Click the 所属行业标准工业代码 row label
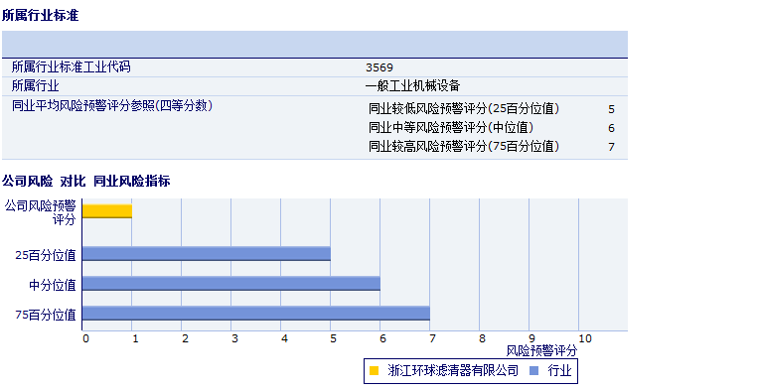The image size is (757, 390). 71,66
